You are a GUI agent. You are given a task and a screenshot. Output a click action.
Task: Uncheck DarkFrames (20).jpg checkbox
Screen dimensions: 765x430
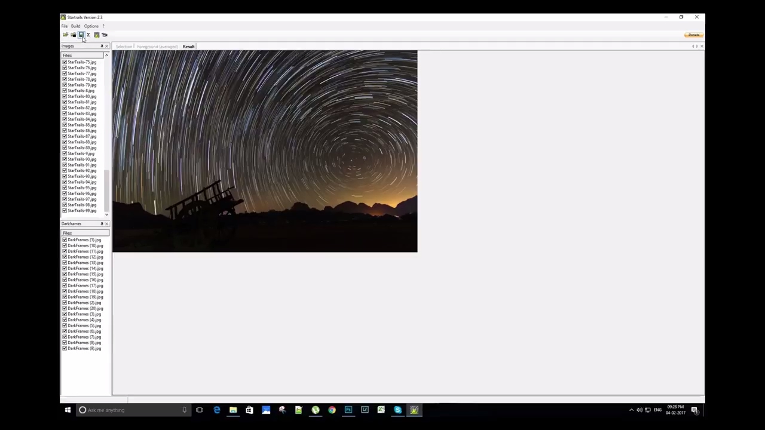(65, 309)
